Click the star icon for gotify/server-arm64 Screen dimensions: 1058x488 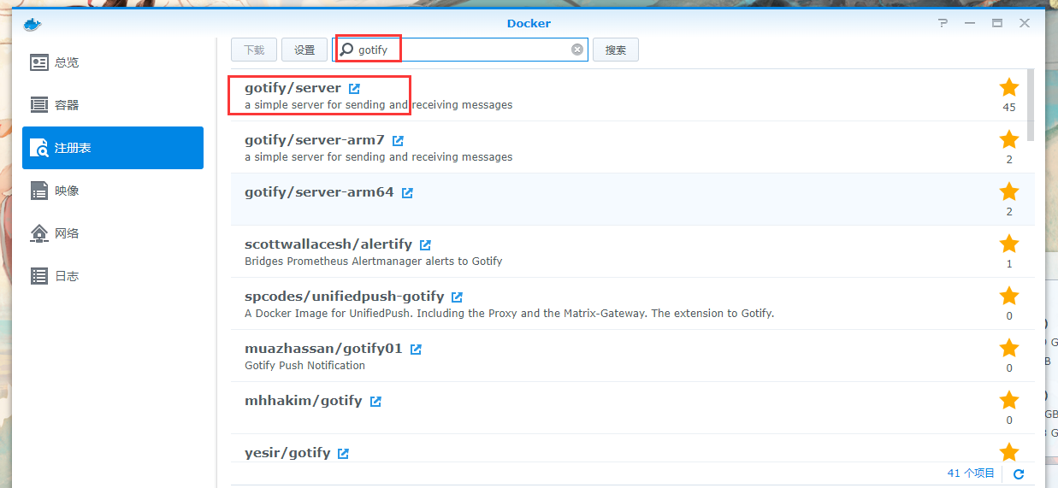pyautogui.click(x=1009, y=191)
